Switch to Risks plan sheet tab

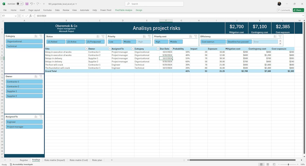pos(97,160)
